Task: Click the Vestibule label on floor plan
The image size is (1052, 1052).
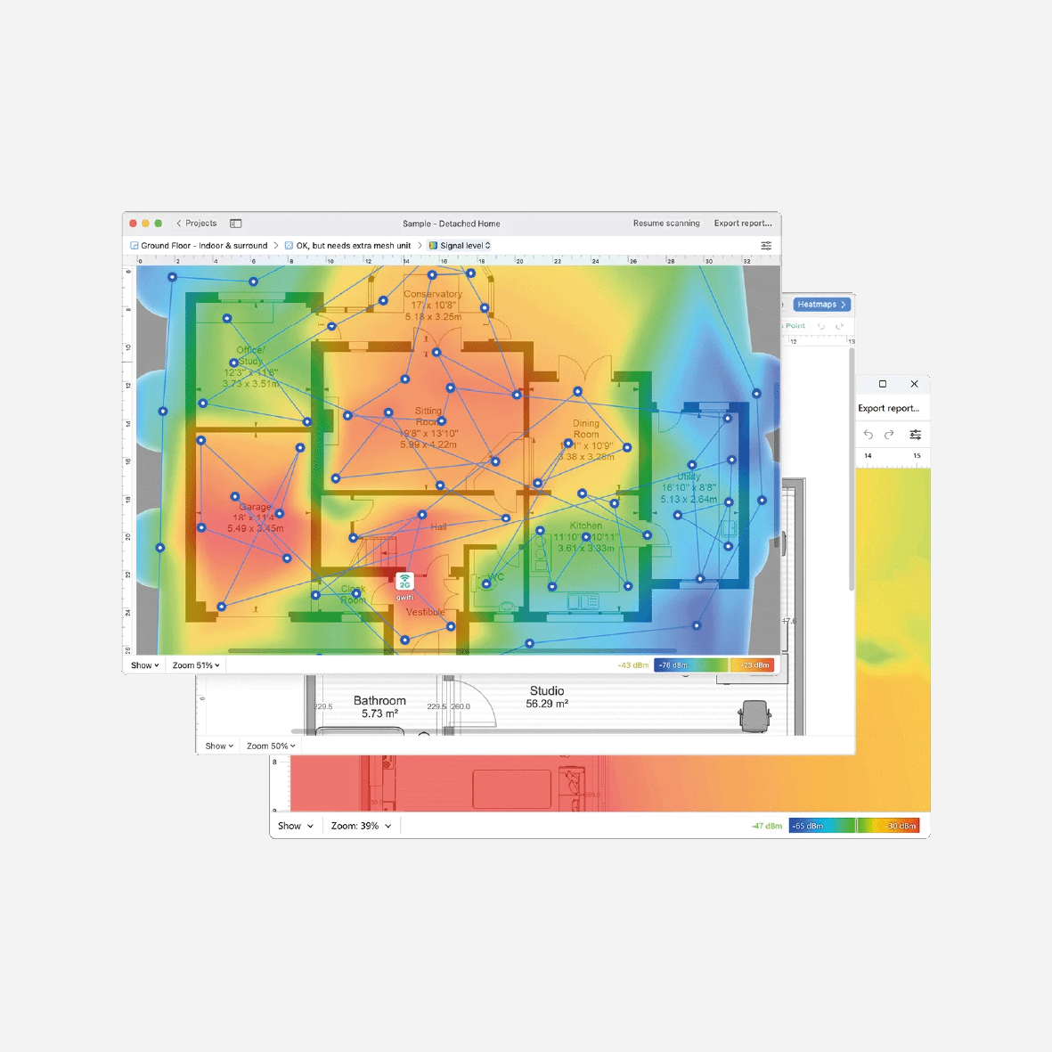Action: pos(426,612)
